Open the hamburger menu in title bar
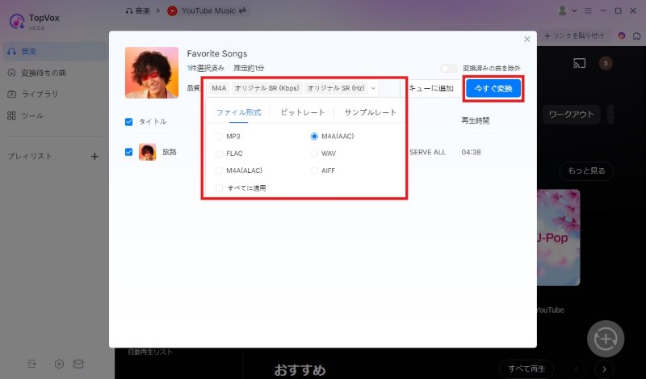The image size is (646, 379). (588, 11)
